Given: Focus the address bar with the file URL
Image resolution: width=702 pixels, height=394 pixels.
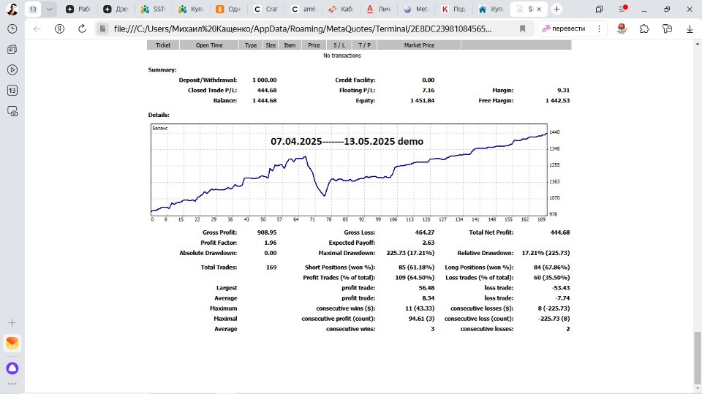Looking at the screenshot, I should coord(303,29).
